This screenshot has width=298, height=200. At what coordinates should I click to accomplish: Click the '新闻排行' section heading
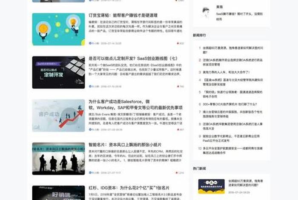(x=199, y=35)
